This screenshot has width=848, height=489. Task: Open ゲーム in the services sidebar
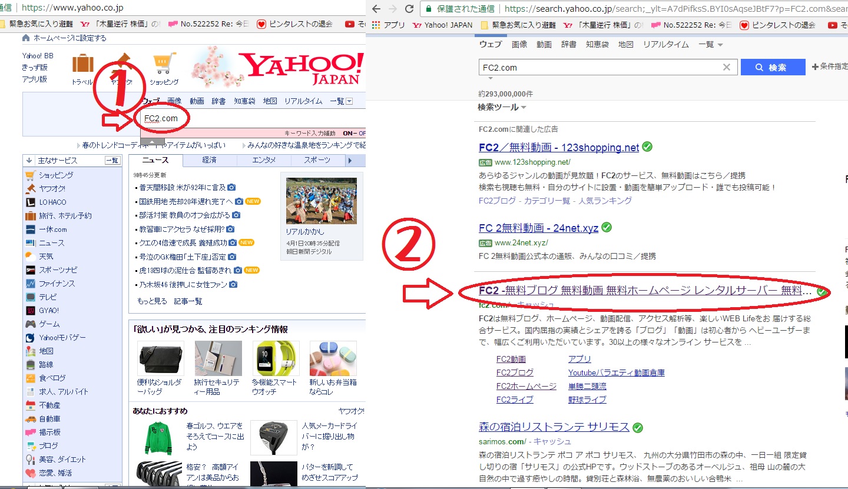coord(49,324)
